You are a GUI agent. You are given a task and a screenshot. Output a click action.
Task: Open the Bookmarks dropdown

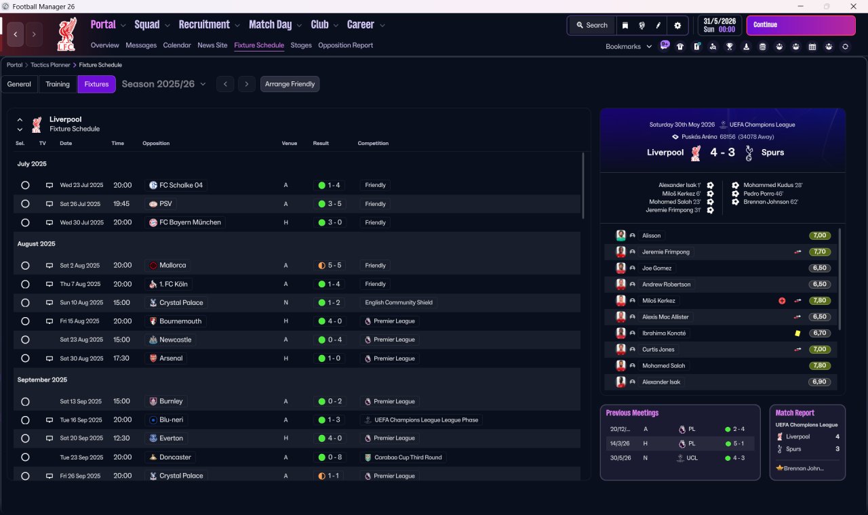629,47
